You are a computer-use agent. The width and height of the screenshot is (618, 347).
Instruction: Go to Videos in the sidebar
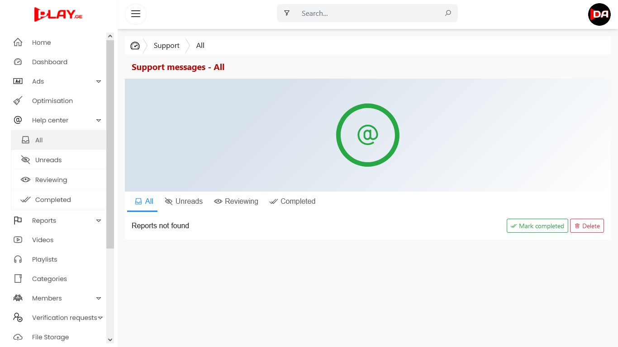[43, 240]
